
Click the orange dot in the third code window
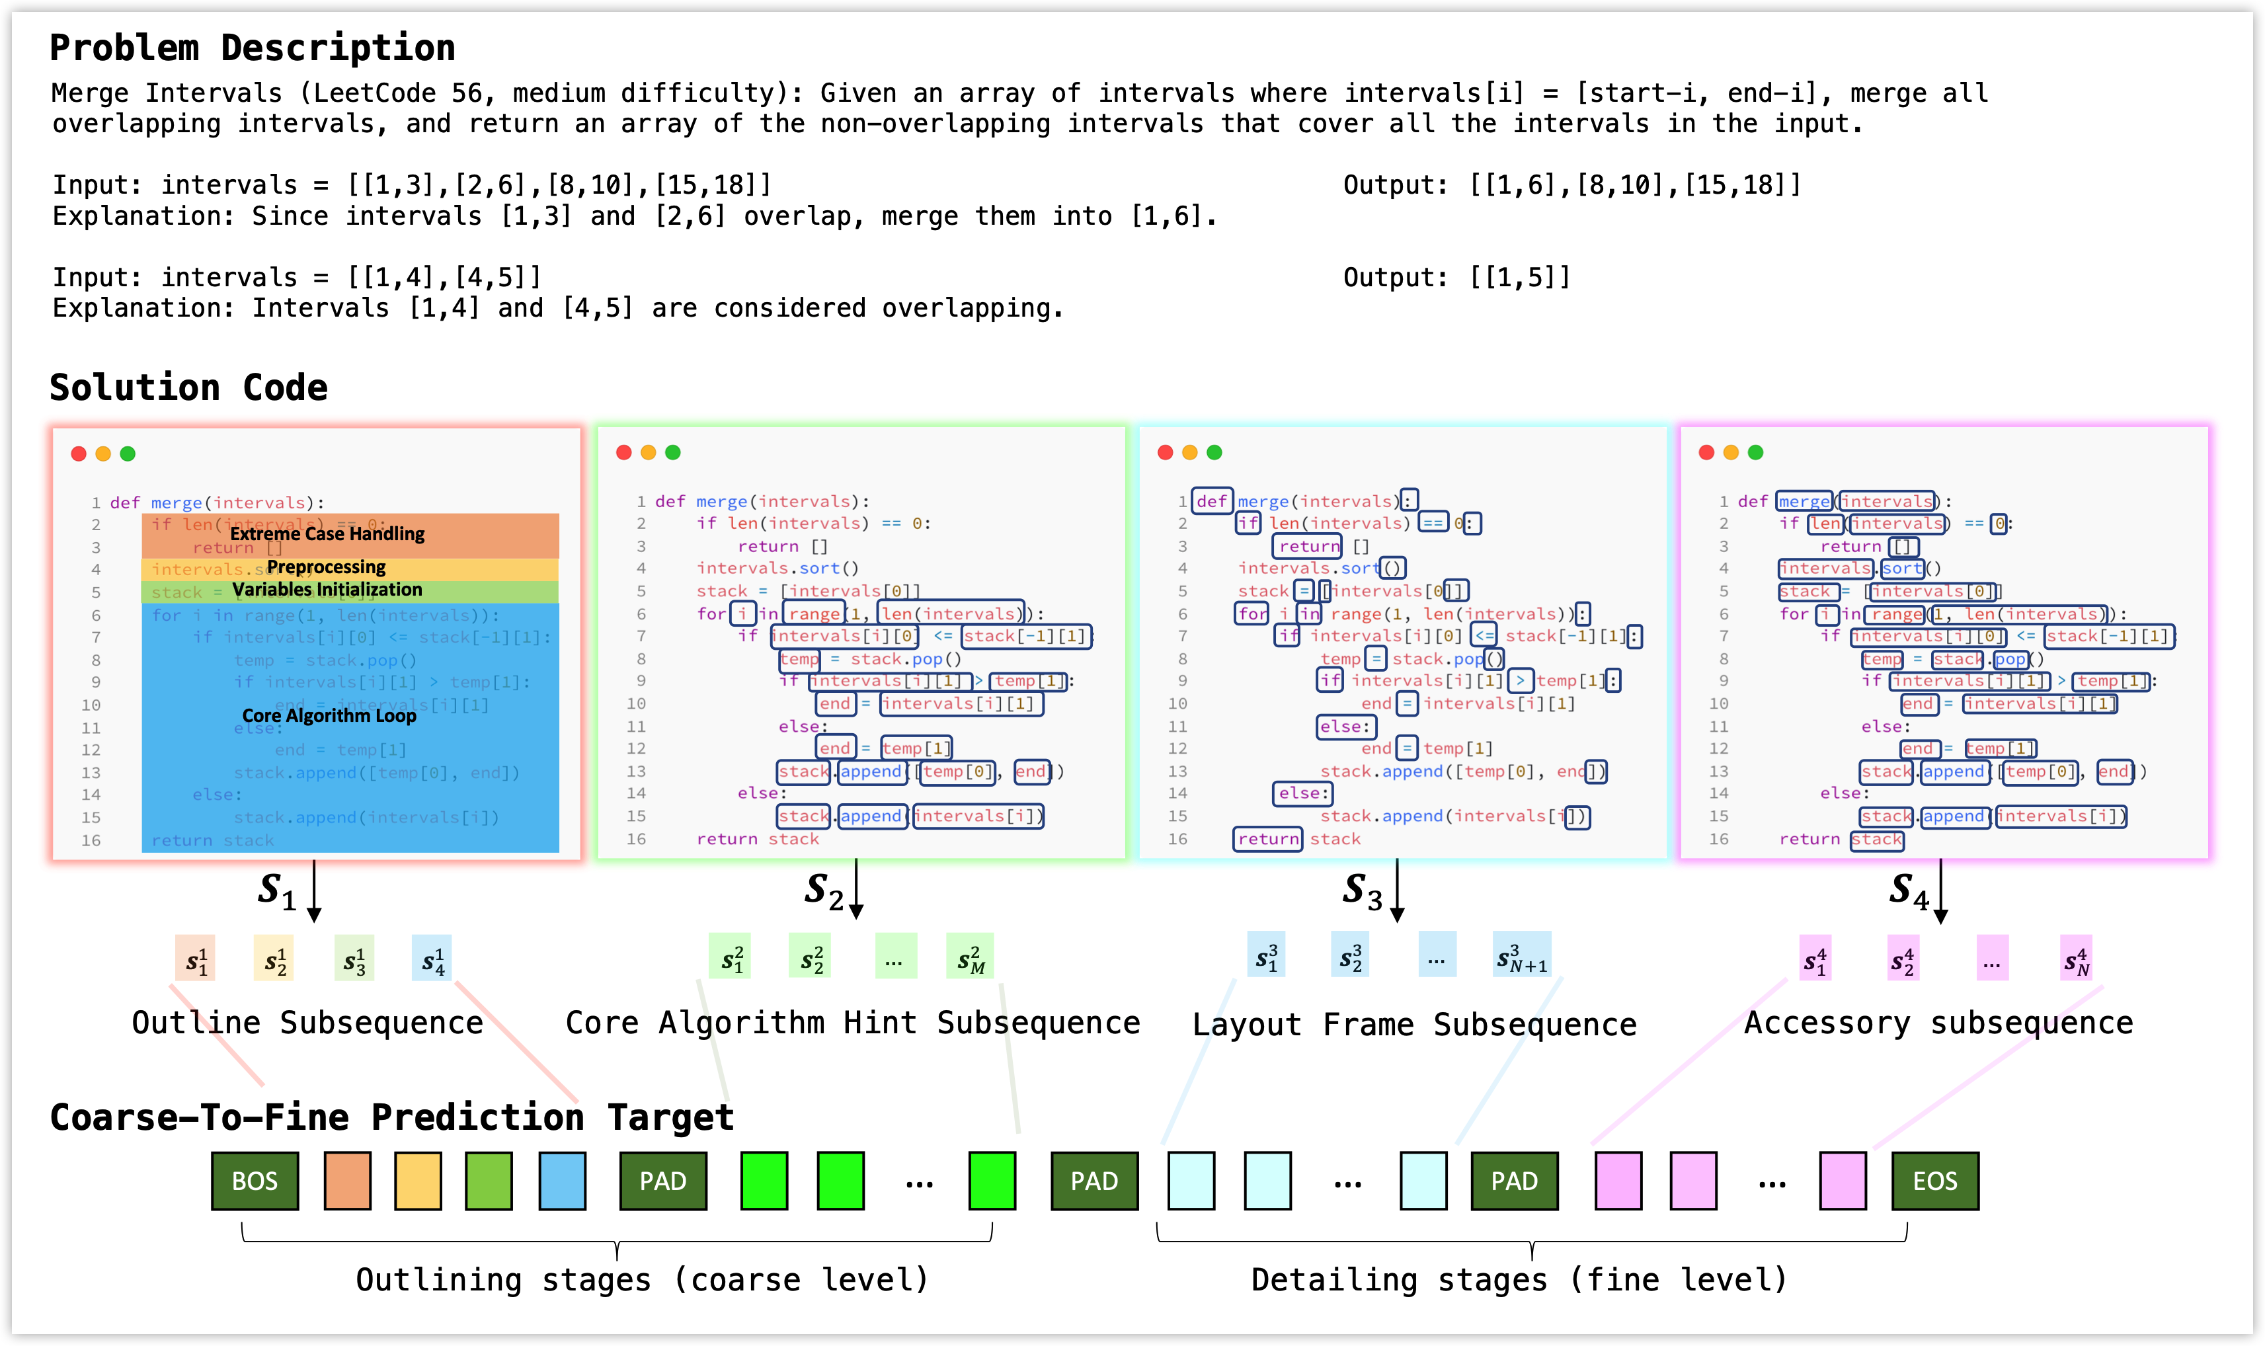1189,453
